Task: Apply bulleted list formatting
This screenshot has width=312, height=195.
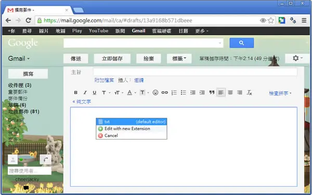Action: pos(184,92)
